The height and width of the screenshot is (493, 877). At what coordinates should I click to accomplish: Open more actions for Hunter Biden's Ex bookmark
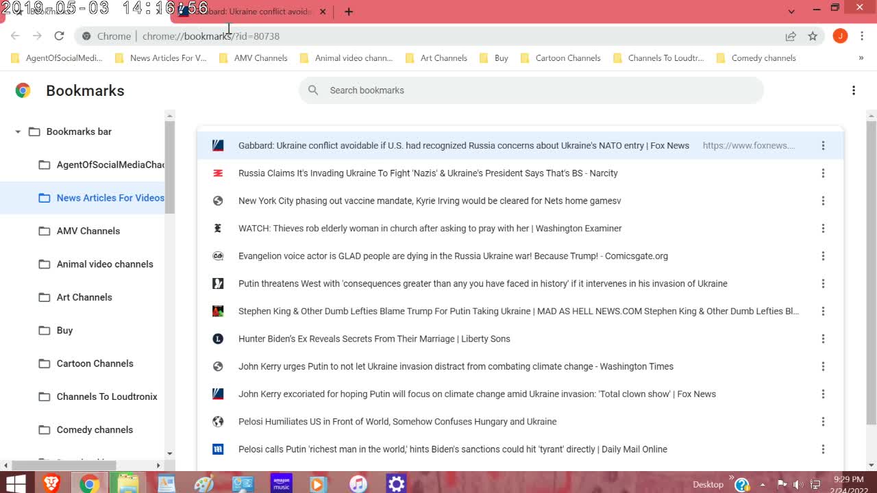tap(823, 339)
